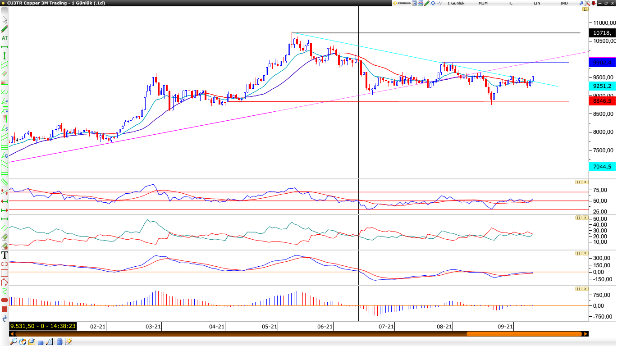This screenshot has width=622, height=346.
Task: Click the status readout 9.531,50 - 0 - 14:38:23
Action: point(43,326)
